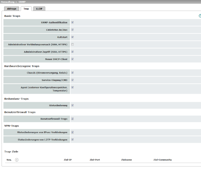Disable Linkstatus An/Aus trap
The image size is (201, 169).
click(72, 30)
